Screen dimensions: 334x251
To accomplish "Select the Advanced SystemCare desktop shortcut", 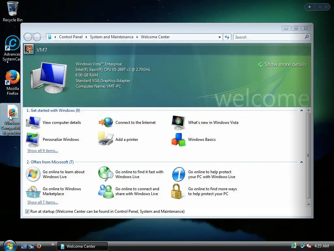I will (x=12, y=48).
